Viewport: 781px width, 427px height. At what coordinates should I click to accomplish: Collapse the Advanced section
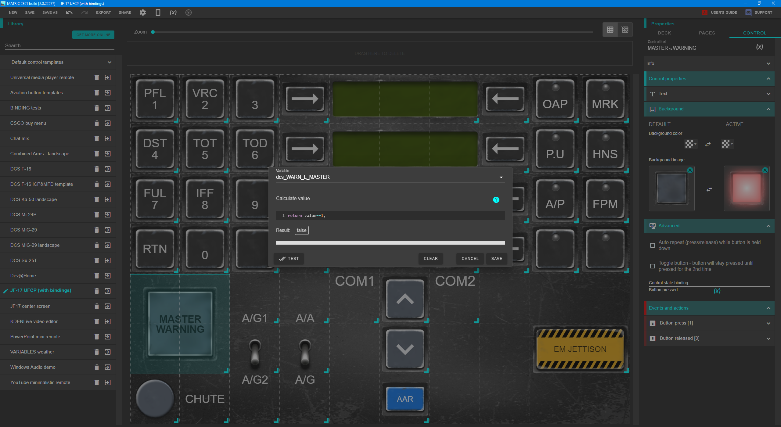(710, 226)
